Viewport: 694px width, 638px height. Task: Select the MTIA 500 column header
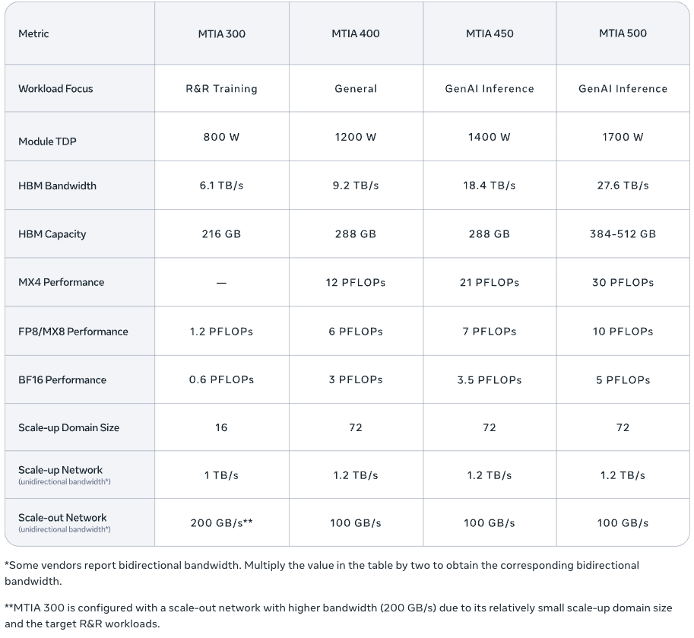click(623, 33)
